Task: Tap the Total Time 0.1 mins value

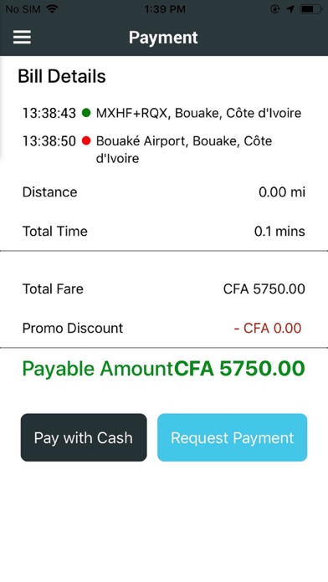Action: pyautogui.click(x=279, y=232)
